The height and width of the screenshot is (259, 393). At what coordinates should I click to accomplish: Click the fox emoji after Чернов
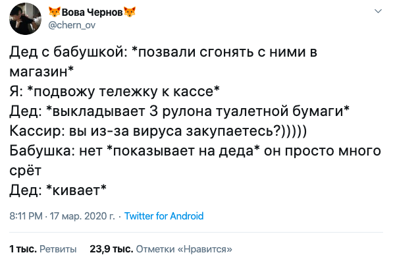pyautogui.click(x=130, y=12)
